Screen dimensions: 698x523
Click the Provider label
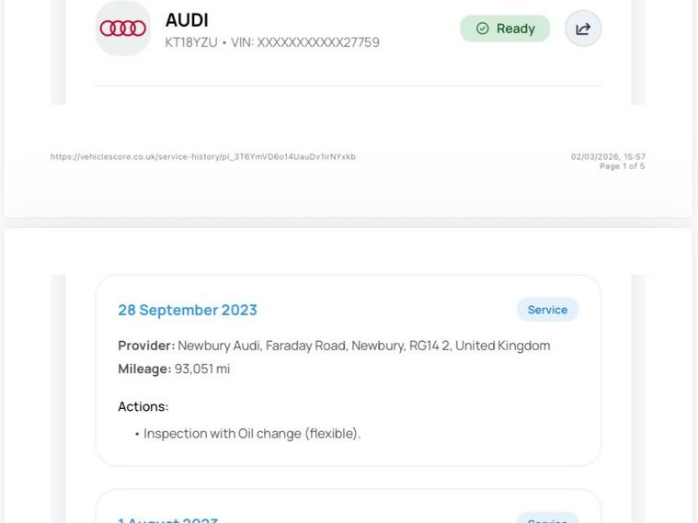(146, 346)
